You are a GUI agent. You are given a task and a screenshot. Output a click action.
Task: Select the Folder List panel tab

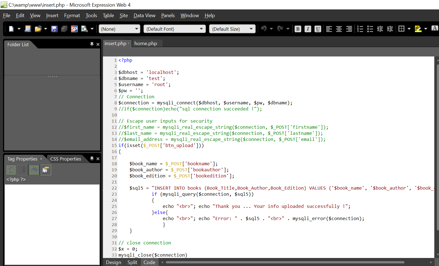(18, 45)
